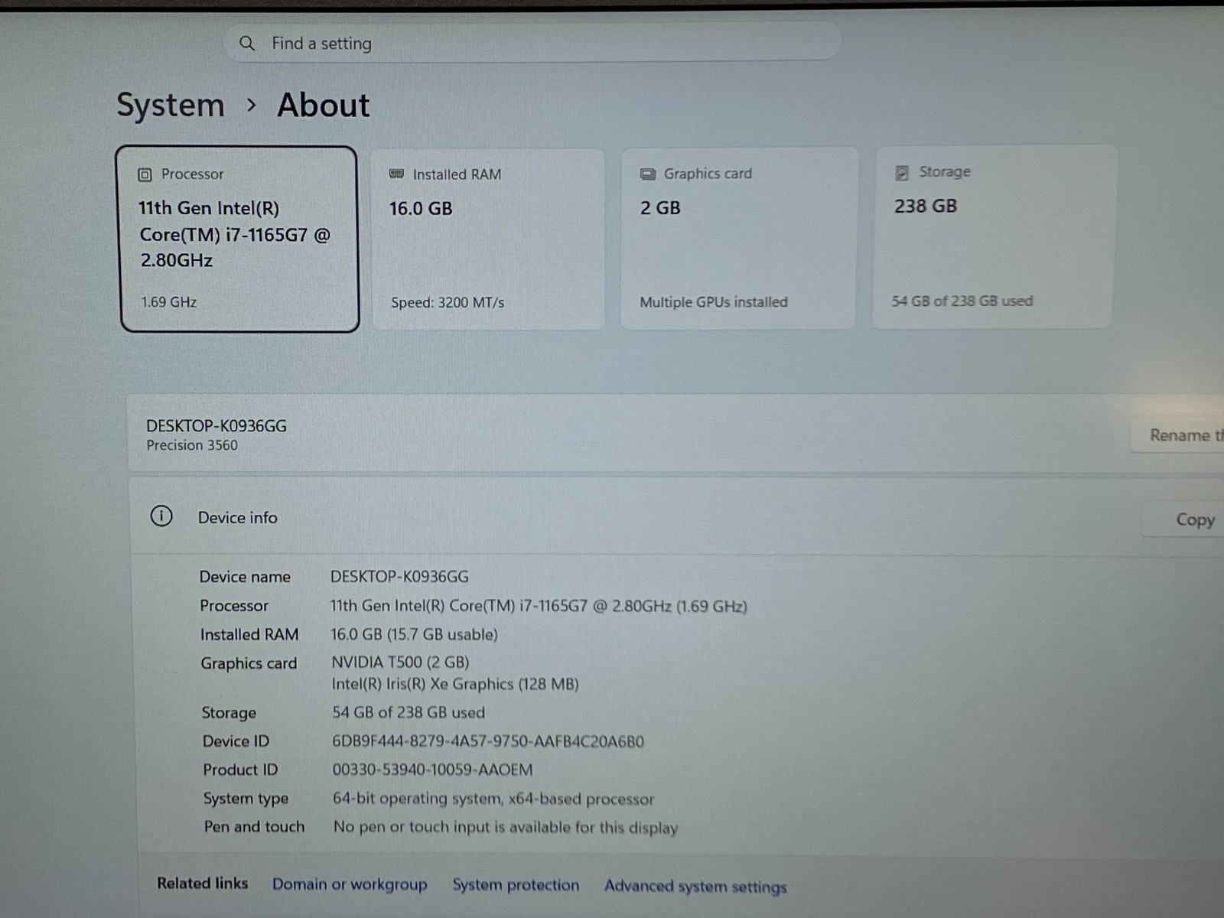Screen dimensions: 1224x918
Task: Click the Processor value in Device info
Action: coord(539,606)
